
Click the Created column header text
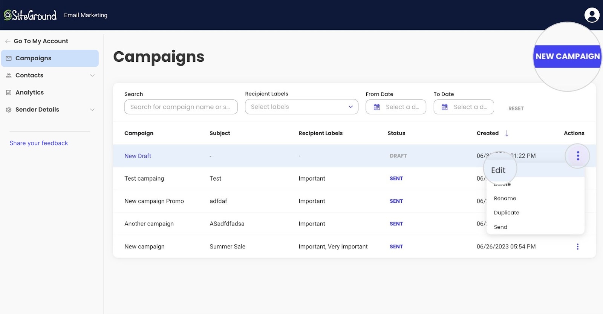tap(488, 133)
